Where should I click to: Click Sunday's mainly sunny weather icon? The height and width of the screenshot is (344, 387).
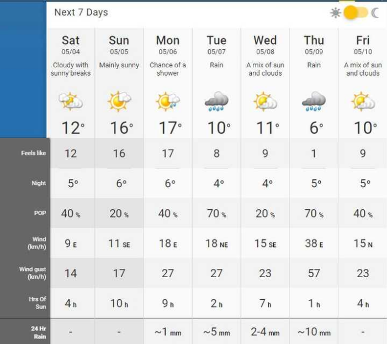pos(119,101)
